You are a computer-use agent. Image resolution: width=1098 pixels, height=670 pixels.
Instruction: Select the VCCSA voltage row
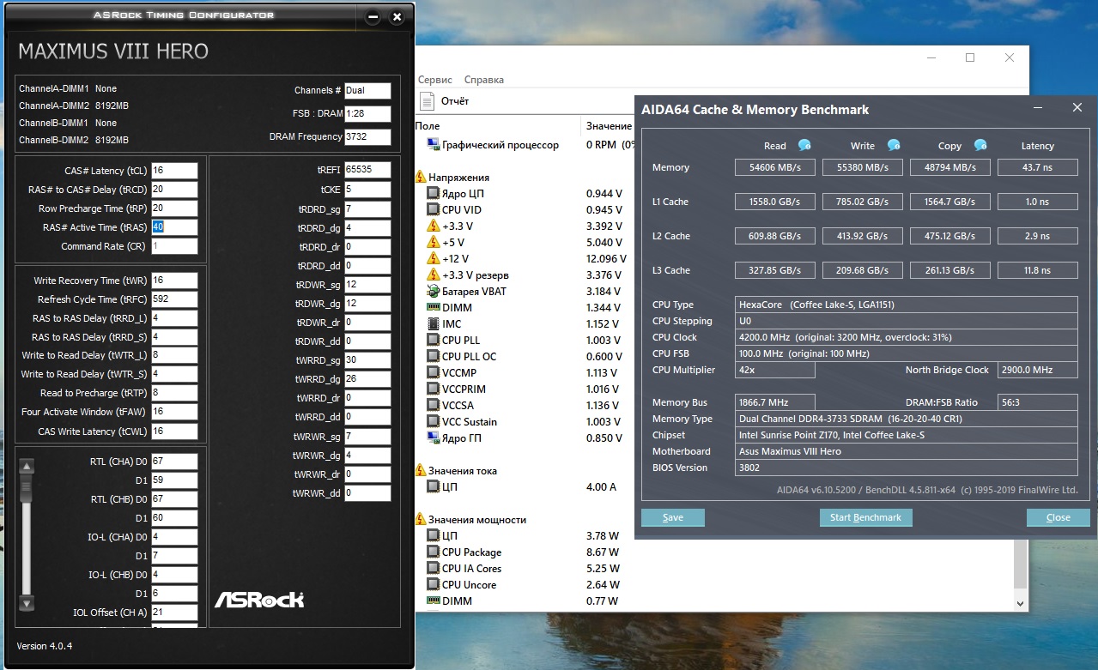524,405
